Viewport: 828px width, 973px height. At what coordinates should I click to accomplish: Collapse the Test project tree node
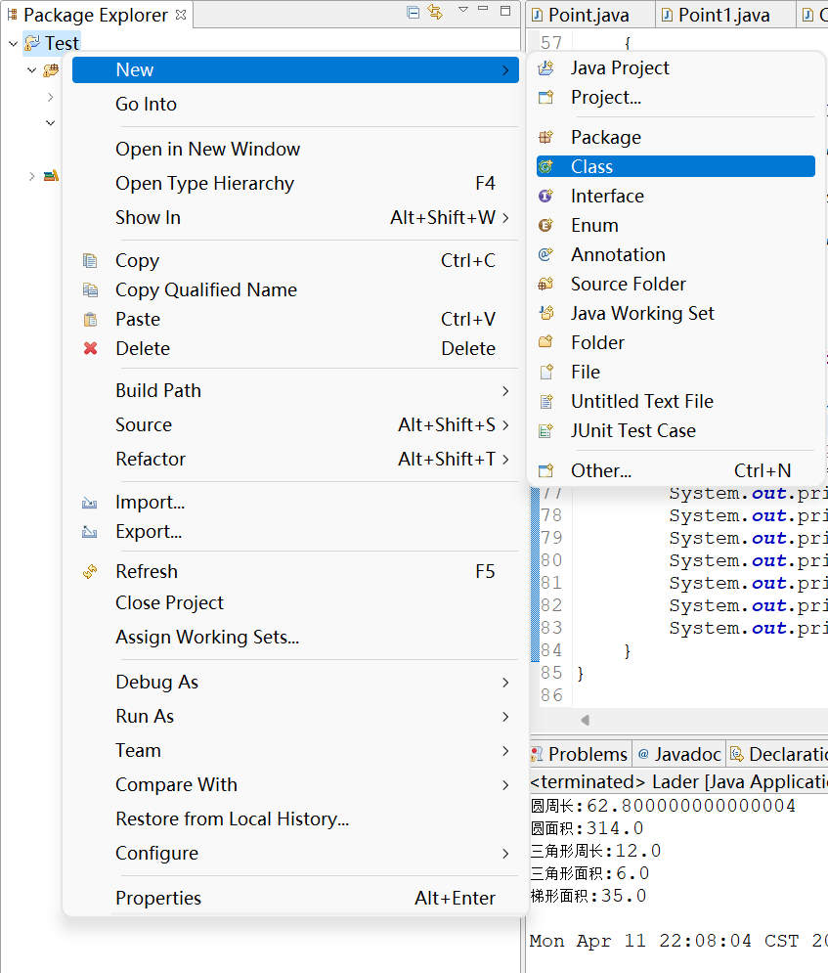point(13,44)
